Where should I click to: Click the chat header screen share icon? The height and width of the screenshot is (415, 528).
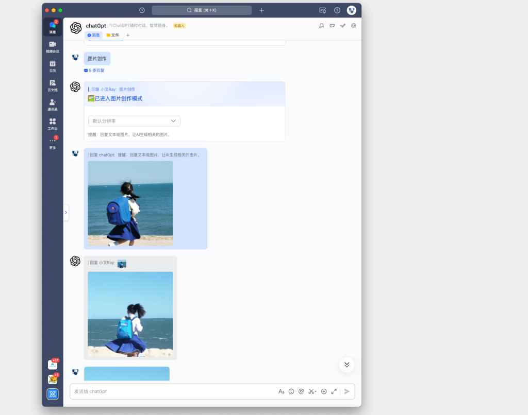pos(333,26)
